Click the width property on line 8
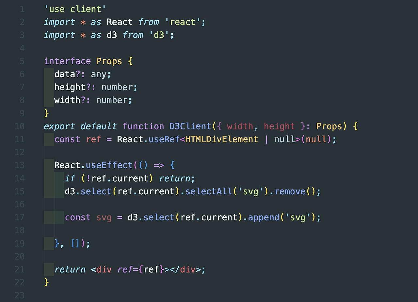Image resolution: width=418 pixels, height=302 pixels. point(67,100)
